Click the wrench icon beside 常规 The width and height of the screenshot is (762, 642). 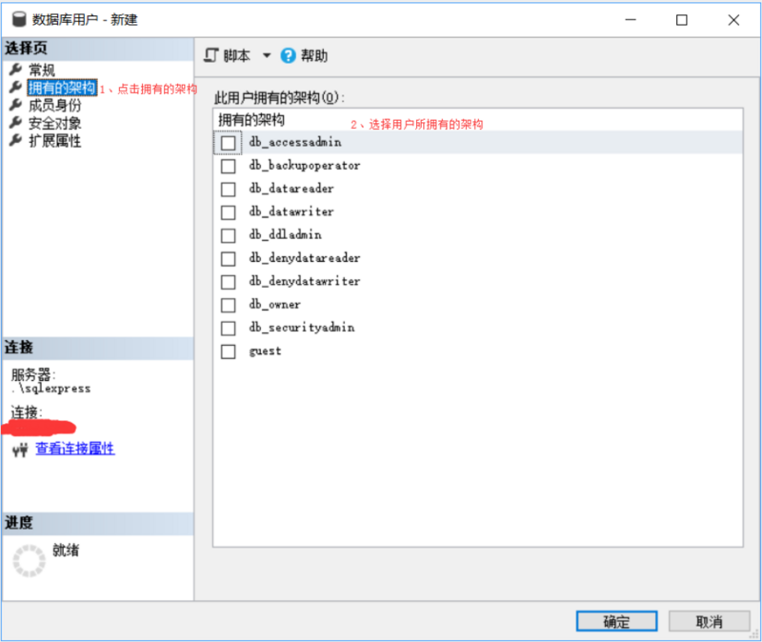coord(15,69)
